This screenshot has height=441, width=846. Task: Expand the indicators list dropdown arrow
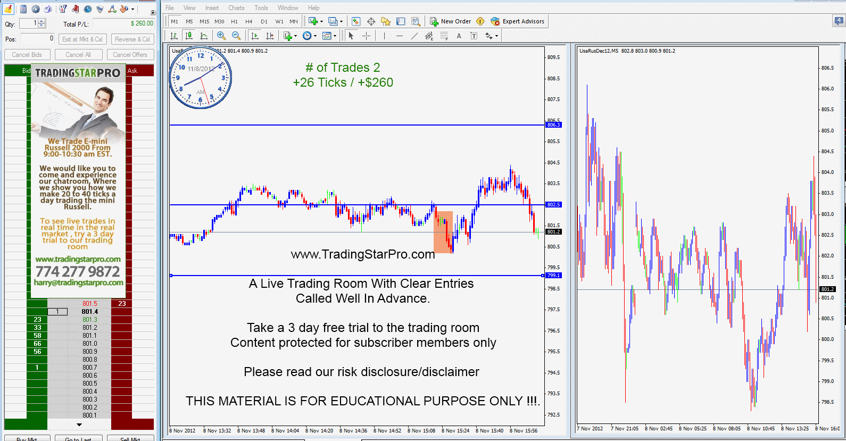tap(295, 36)
